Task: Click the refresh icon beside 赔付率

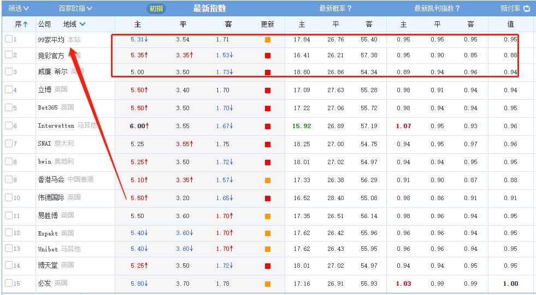Action: (527, 9)
